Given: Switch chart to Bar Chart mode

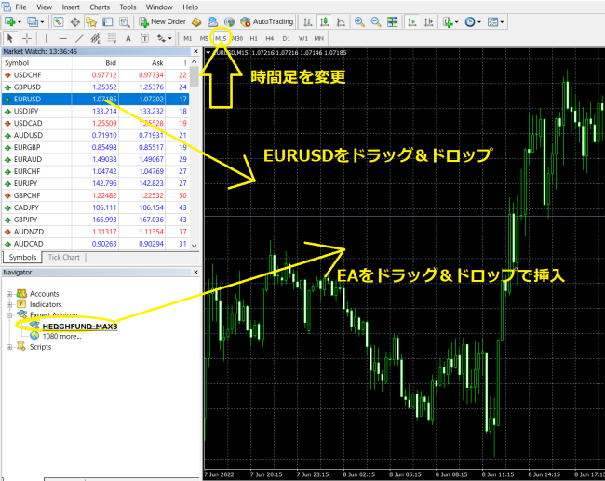Looking at the screenshot, I should (308, 22).
